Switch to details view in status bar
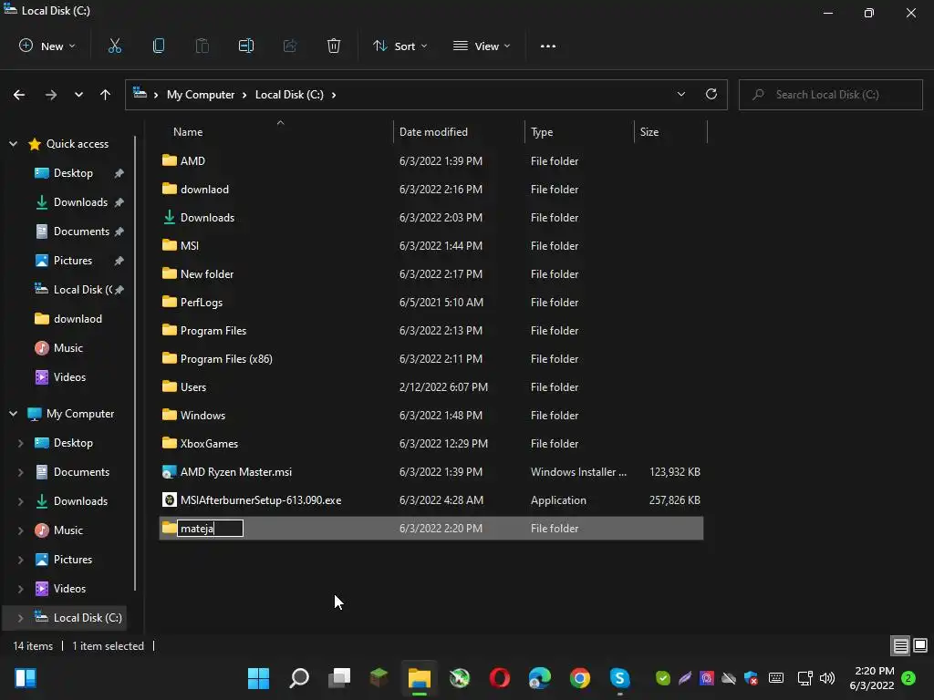 [900, 645]
